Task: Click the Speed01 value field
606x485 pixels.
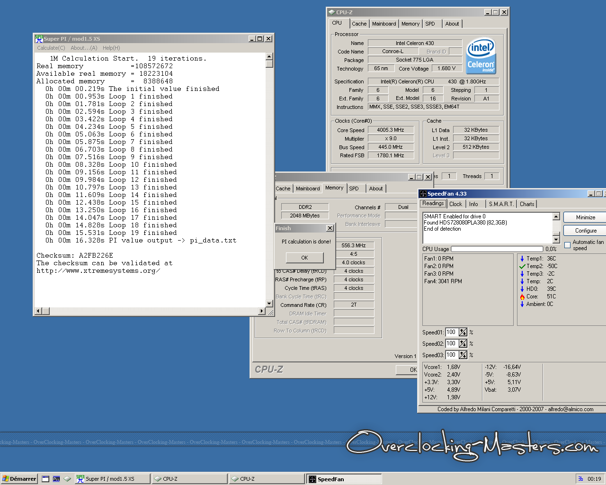Action: coord(452,332)
